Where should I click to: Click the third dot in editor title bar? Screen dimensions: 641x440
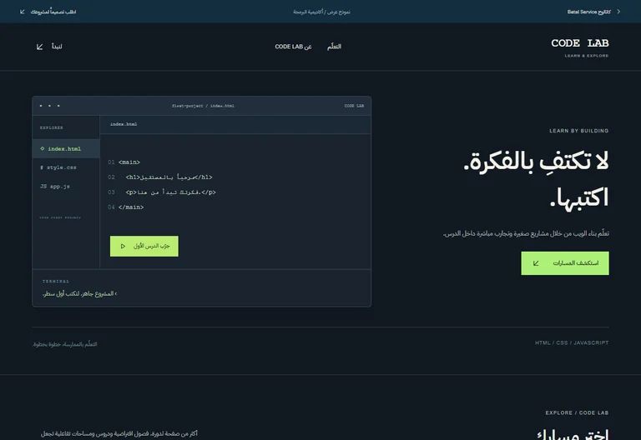(58, 106)
